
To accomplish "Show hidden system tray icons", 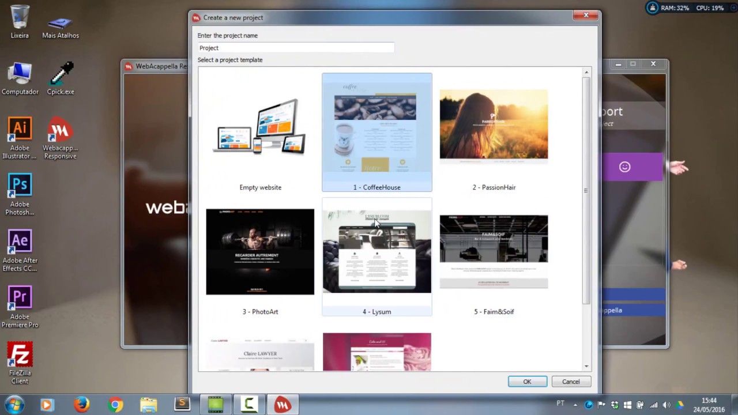I will pos(575,405).
